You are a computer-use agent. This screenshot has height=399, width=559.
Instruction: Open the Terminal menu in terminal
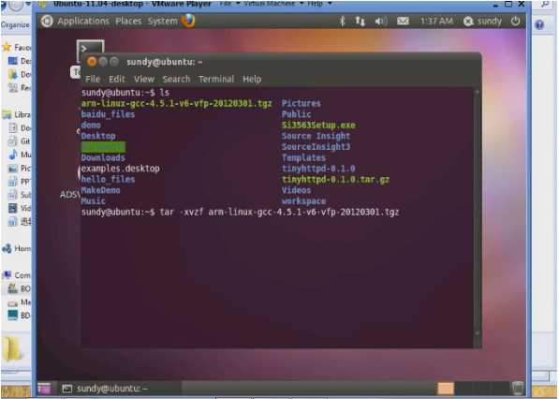click(x=216, y=80)
